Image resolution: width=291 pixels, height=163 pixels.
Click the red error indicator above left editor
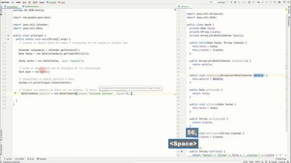(x=175, y=10)
